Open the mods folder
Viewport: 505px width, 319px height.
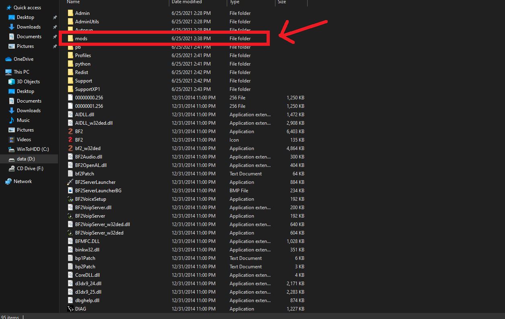click(81, 39)
